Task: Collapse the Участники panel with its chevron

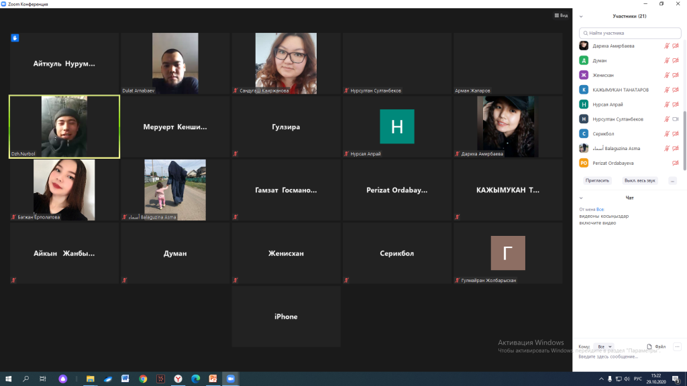Action: [x=581, y=16]
